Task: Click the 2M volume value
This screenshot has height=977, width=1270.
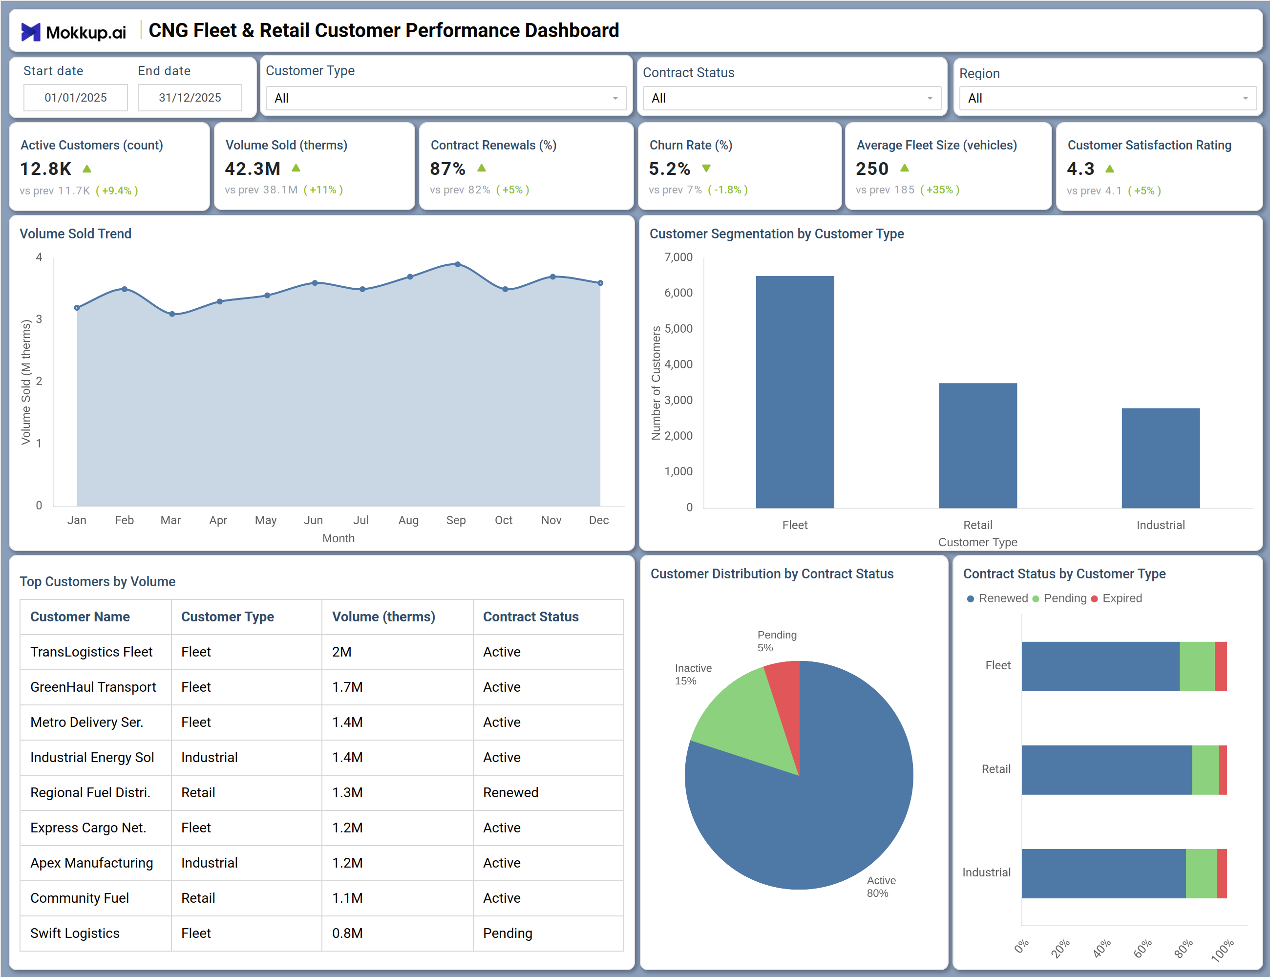Action: pyautogui.click(x=342, y=652)
